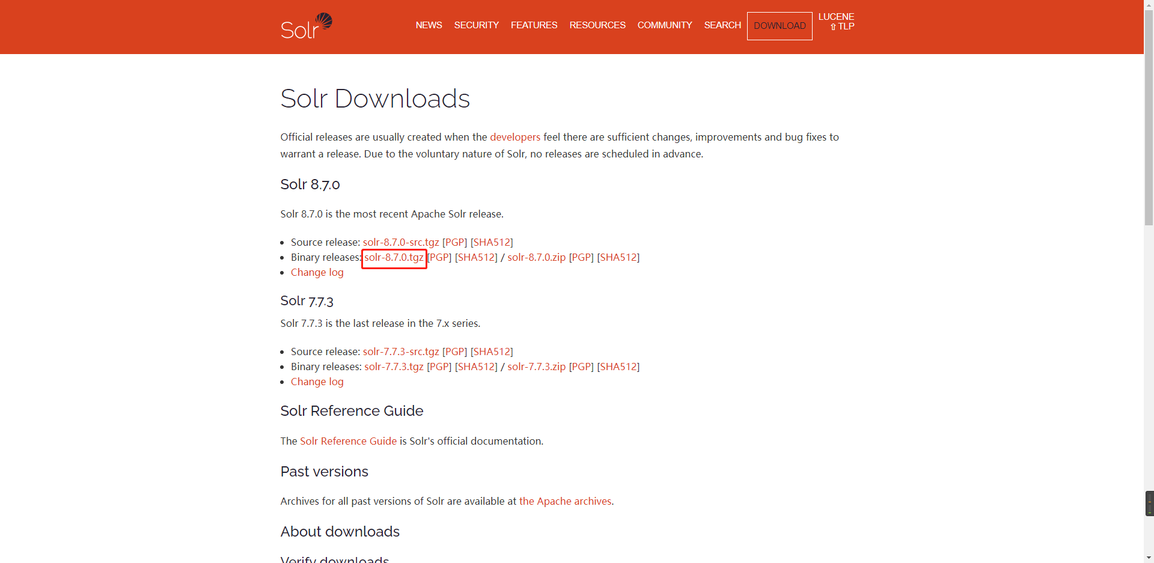Open the Solr Reference Guide link
The height and width of the screenshot is (563, 1154).
[348, 441]
